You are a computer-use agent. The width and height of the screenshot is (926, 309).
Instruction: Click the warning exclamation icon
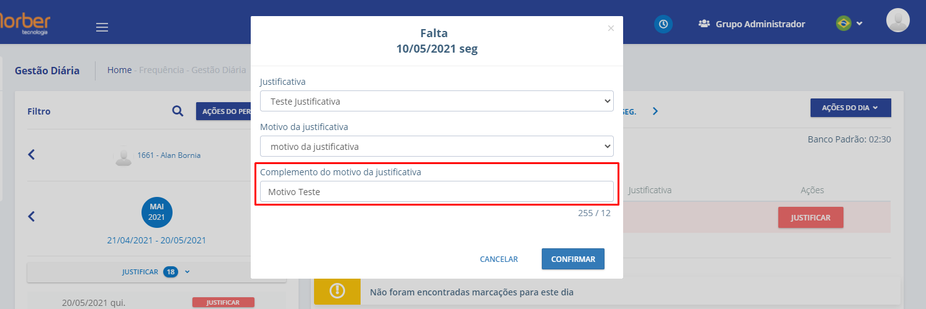pos(337,291)
